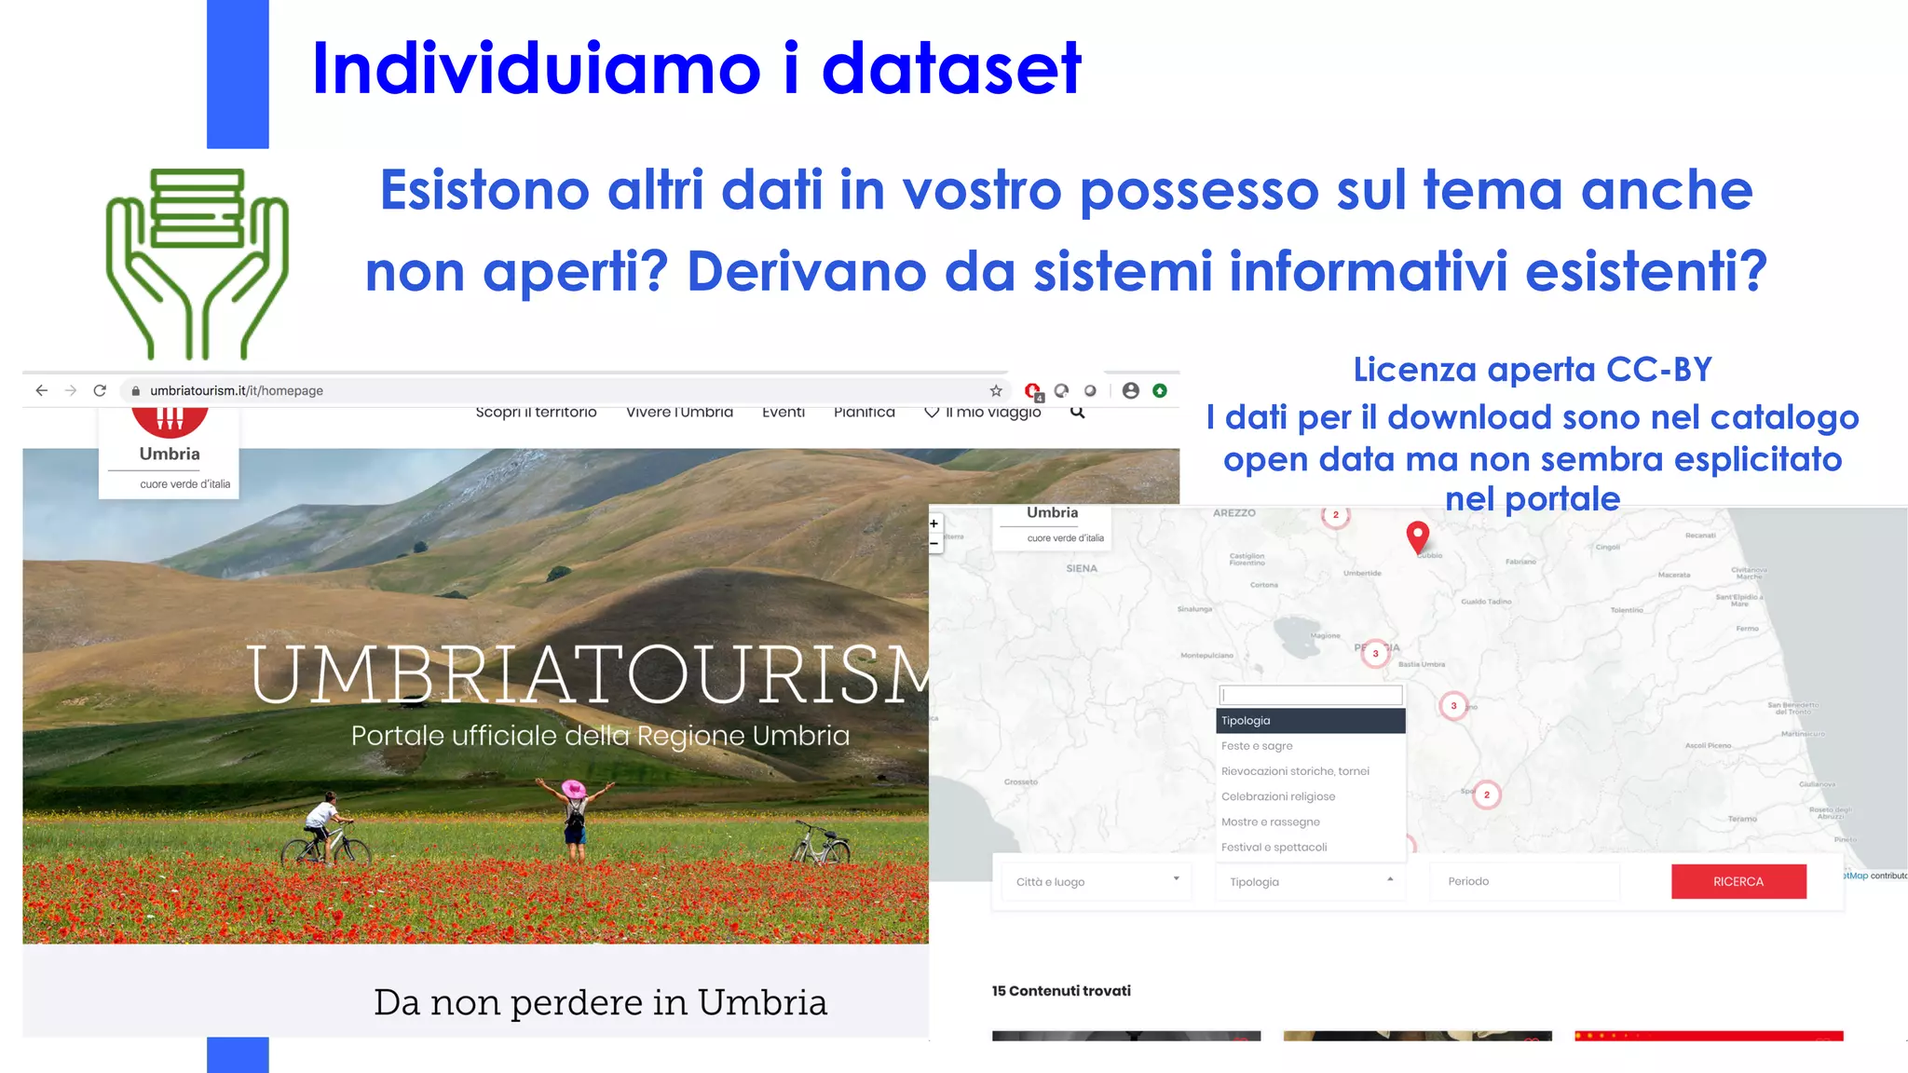Select Festival e spettacoli option
Screen dimensions: 1908x1073
1310,847
